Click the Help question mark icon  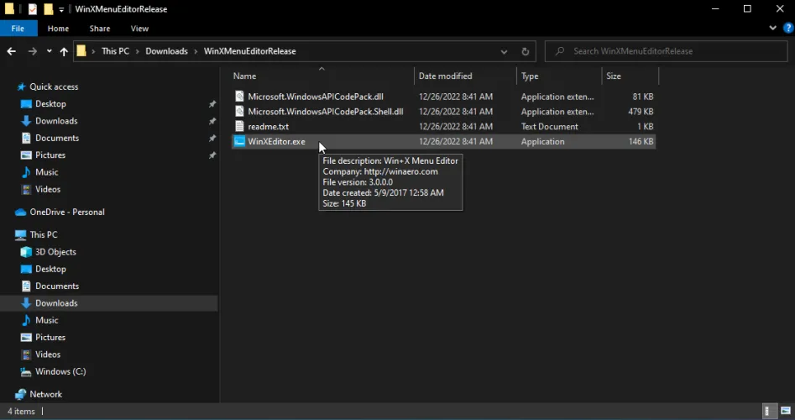pyautogui.click(x=786, y=28)
